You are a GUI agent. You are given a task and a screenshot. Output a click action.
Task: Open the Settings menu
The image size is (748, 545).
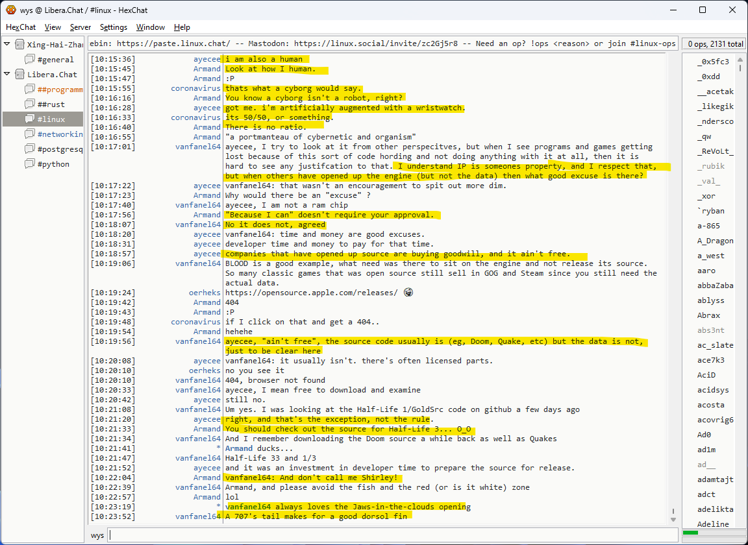[x=114, y=27]
